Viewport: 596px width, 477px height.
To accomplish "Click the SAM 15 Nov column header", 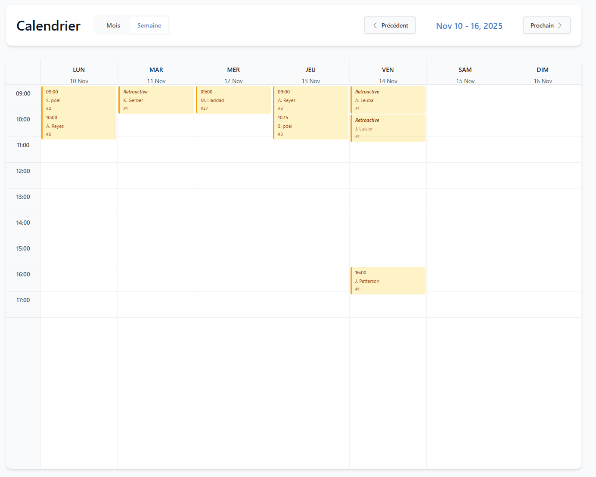I will coord(465,74).
